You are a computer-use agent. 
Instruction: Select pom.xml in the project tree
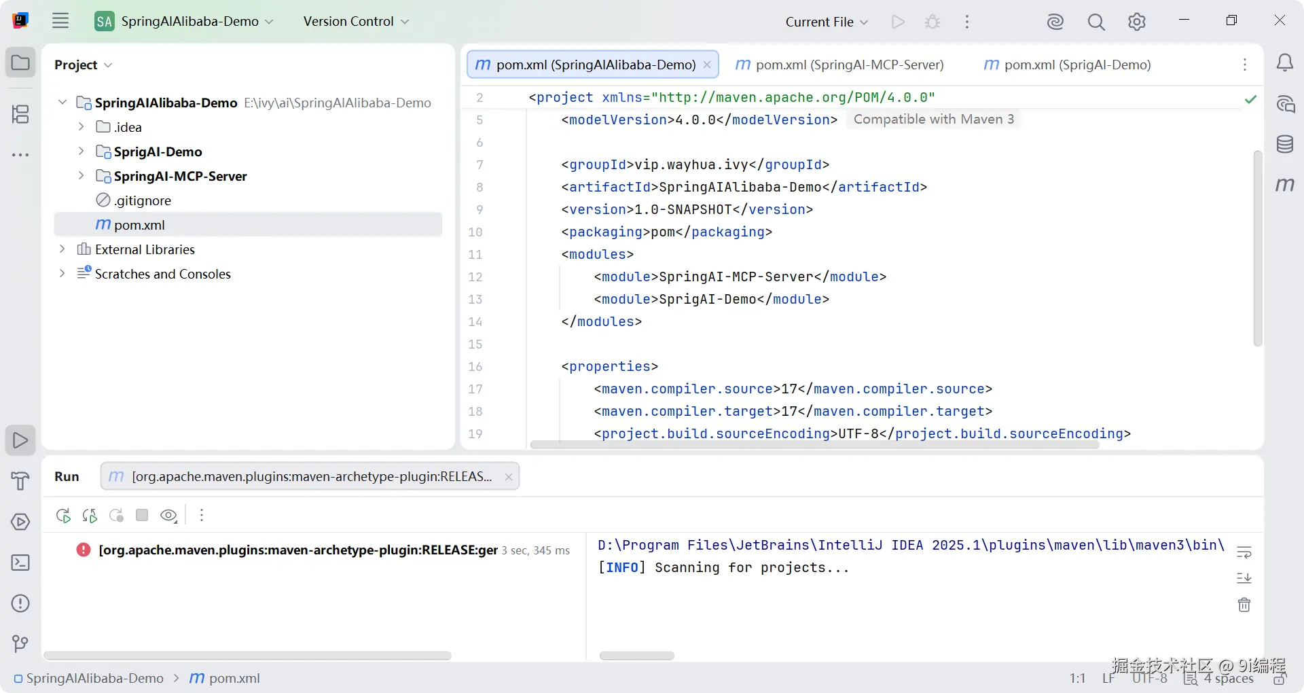(x=248, y=224)
